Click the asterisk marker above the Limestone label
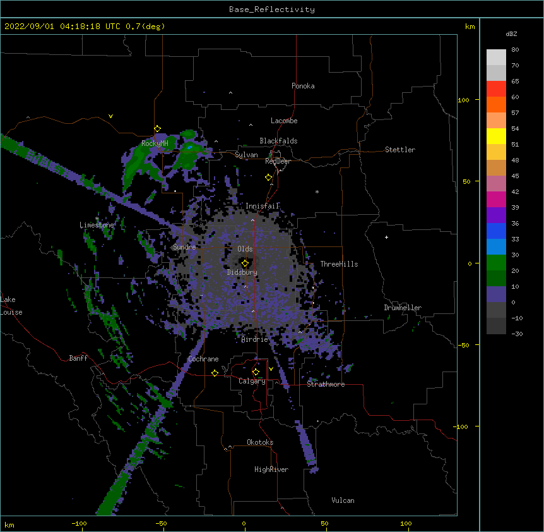 (97, 219)
